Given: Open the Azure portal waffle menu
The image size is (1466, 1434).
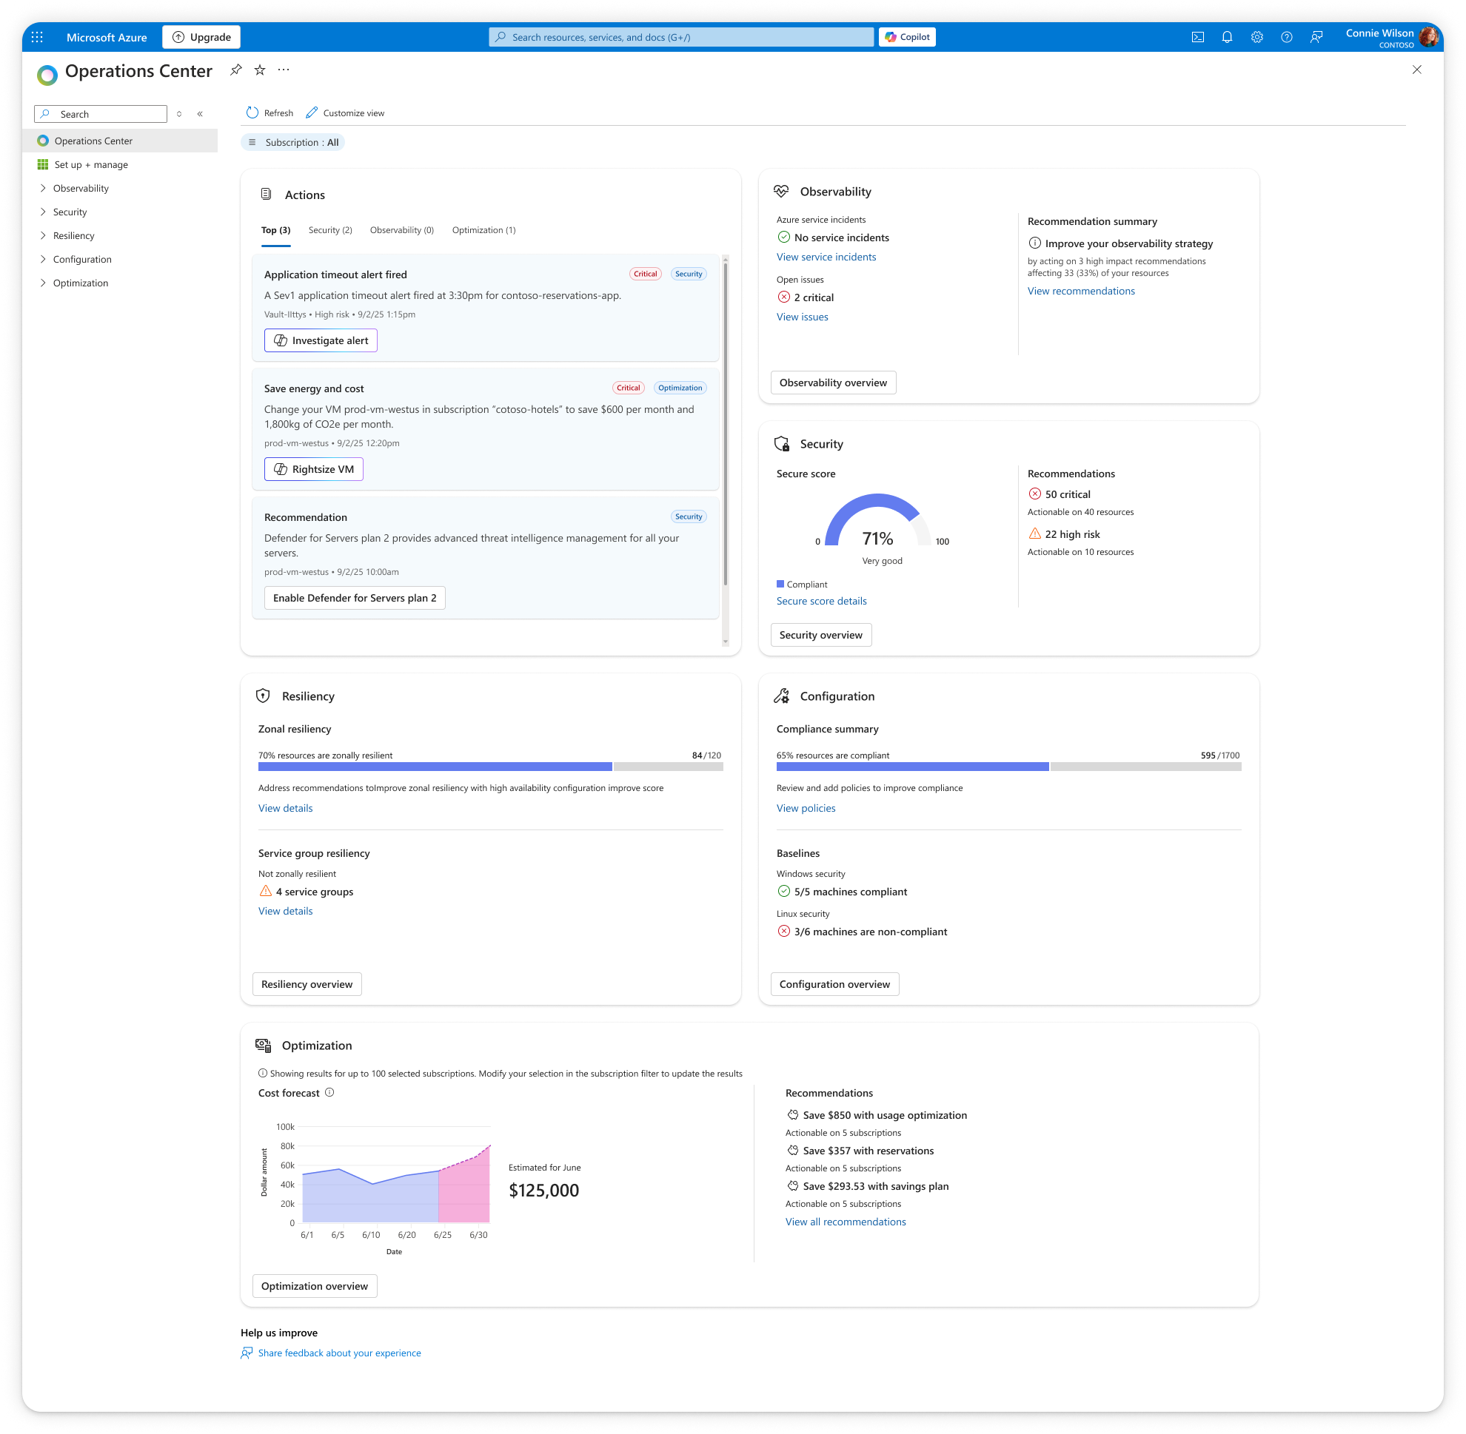Looking at the screenshot, I should (x=37, y=37).
